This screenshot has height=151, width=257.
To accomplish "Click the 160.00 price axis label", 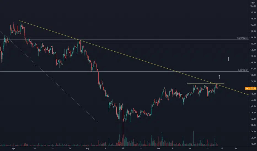I will pyautogui.click(x=253, y=75).
